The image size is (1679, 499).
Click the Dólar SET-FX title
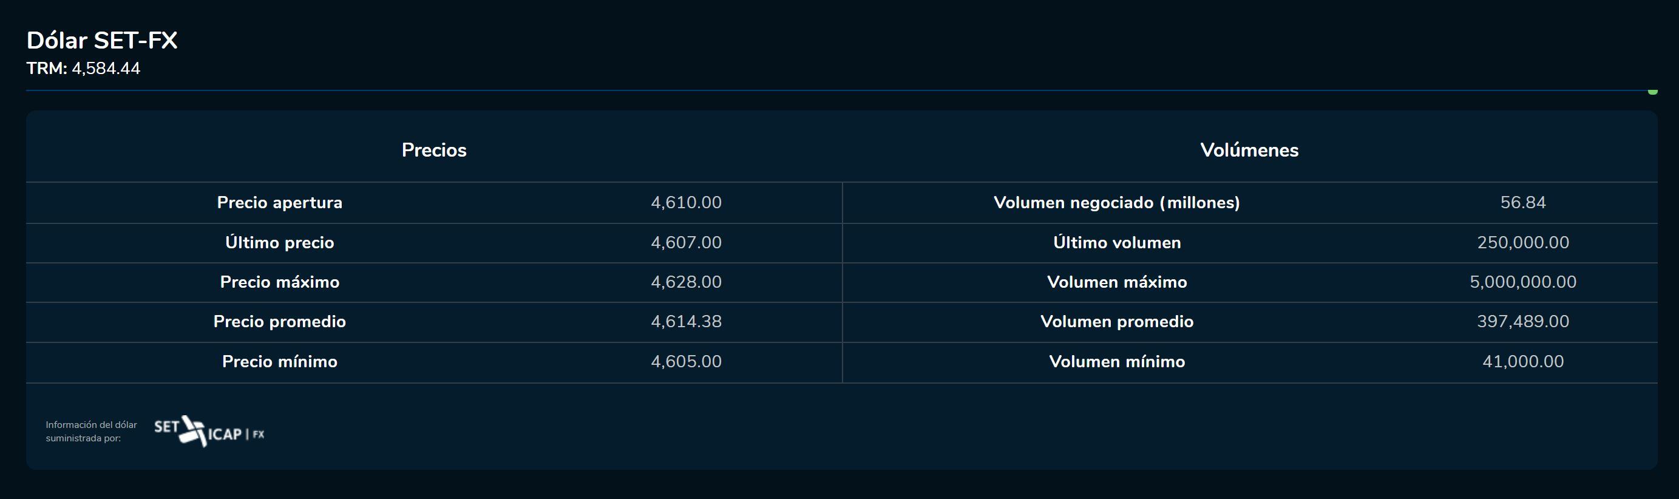(x=102, y=41)
